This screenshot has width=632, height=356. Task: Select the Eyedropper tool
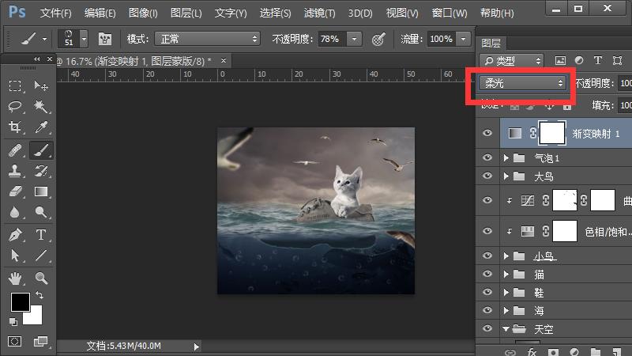tap(41, 127)
